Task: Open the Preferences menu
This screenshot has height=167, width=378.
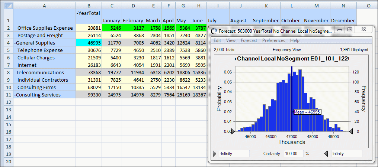Action: (x=273, y=40)
